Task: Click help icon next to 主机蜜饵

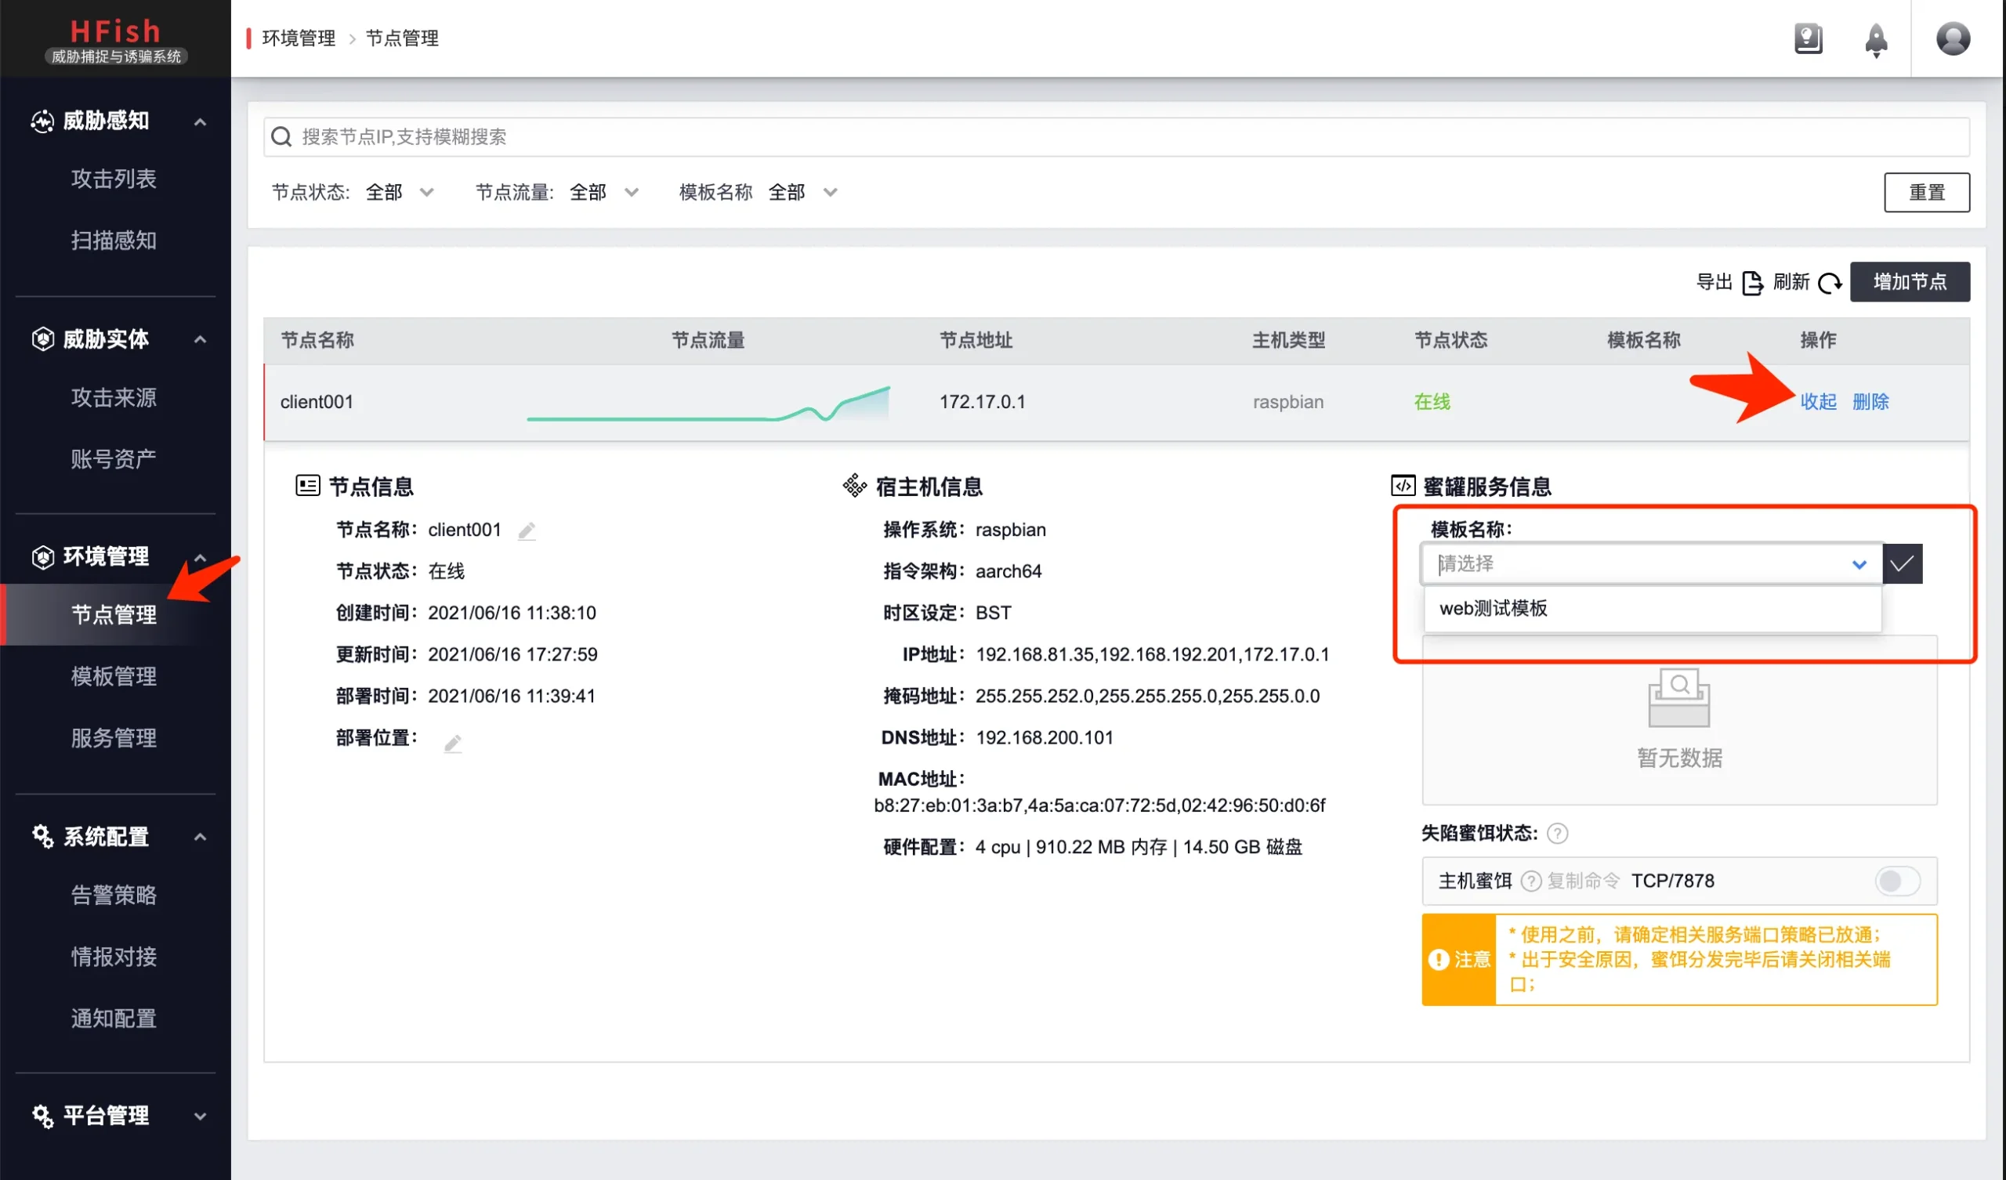Action: coord(1531,881)
